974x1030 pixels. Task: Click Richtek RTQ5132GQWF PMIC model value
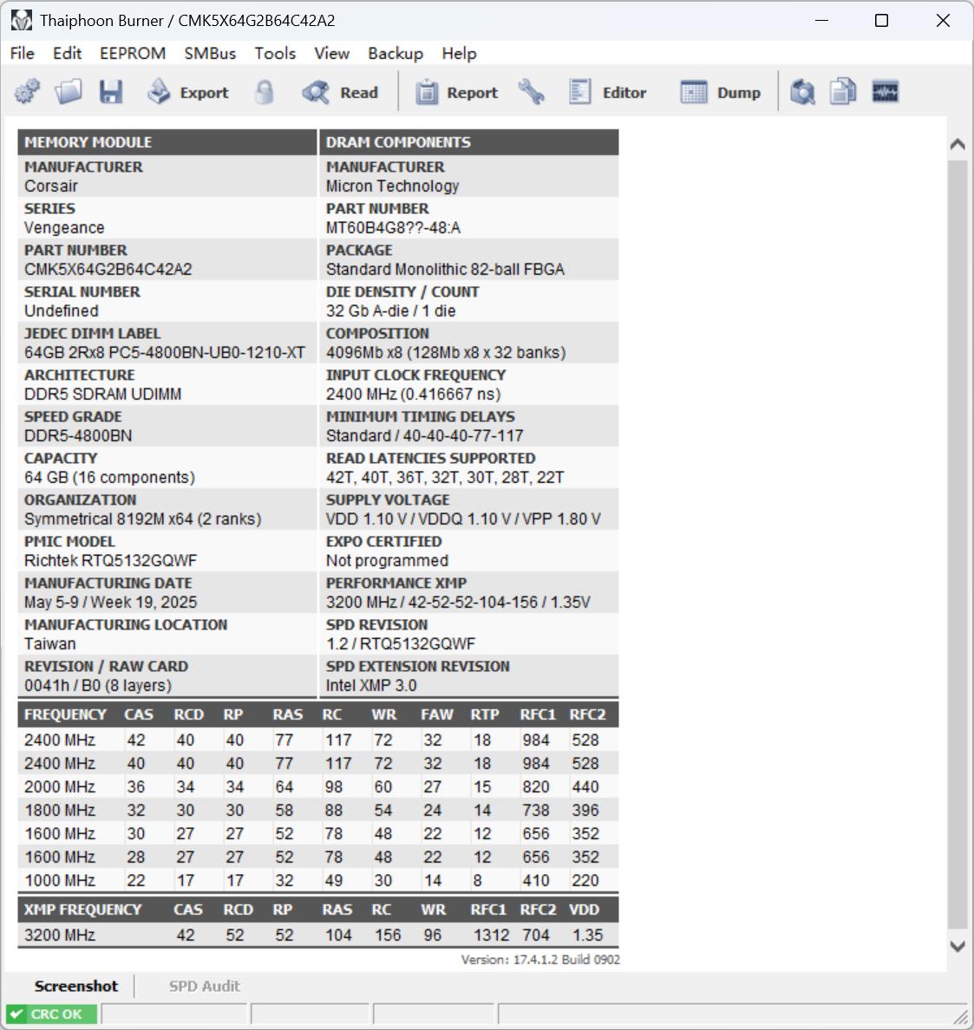(110, 560)
